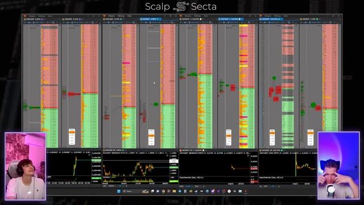Click yellow highlighted level in second window's order book
This screenshot has width=364, height=205.
pyautogui.click(x=126, y=83)
